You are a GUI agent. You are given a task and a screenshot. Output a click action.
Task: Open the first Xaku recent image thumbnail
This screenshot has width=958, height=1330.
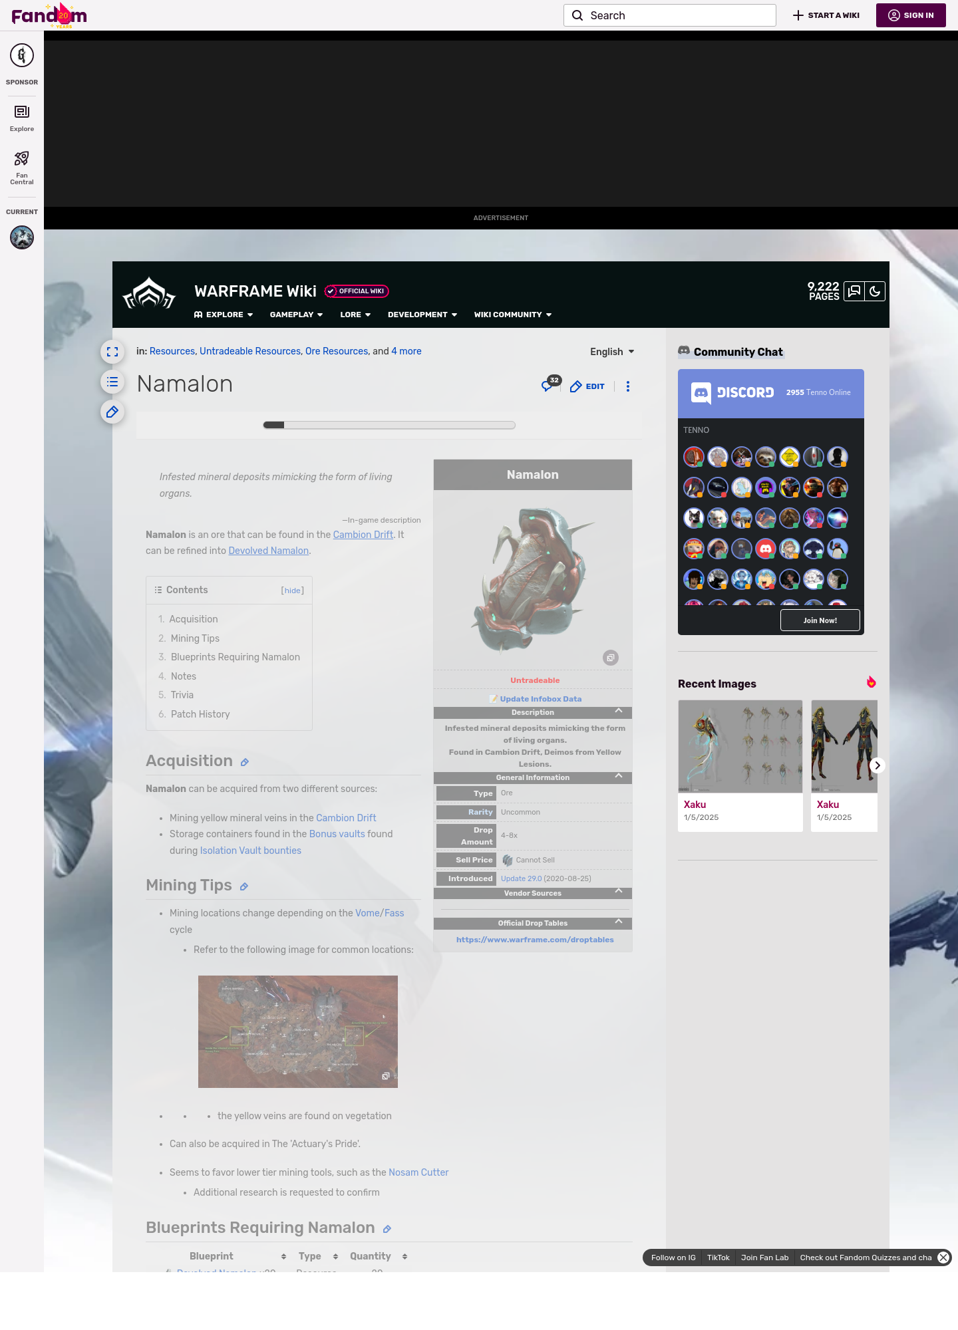[740, 746]
